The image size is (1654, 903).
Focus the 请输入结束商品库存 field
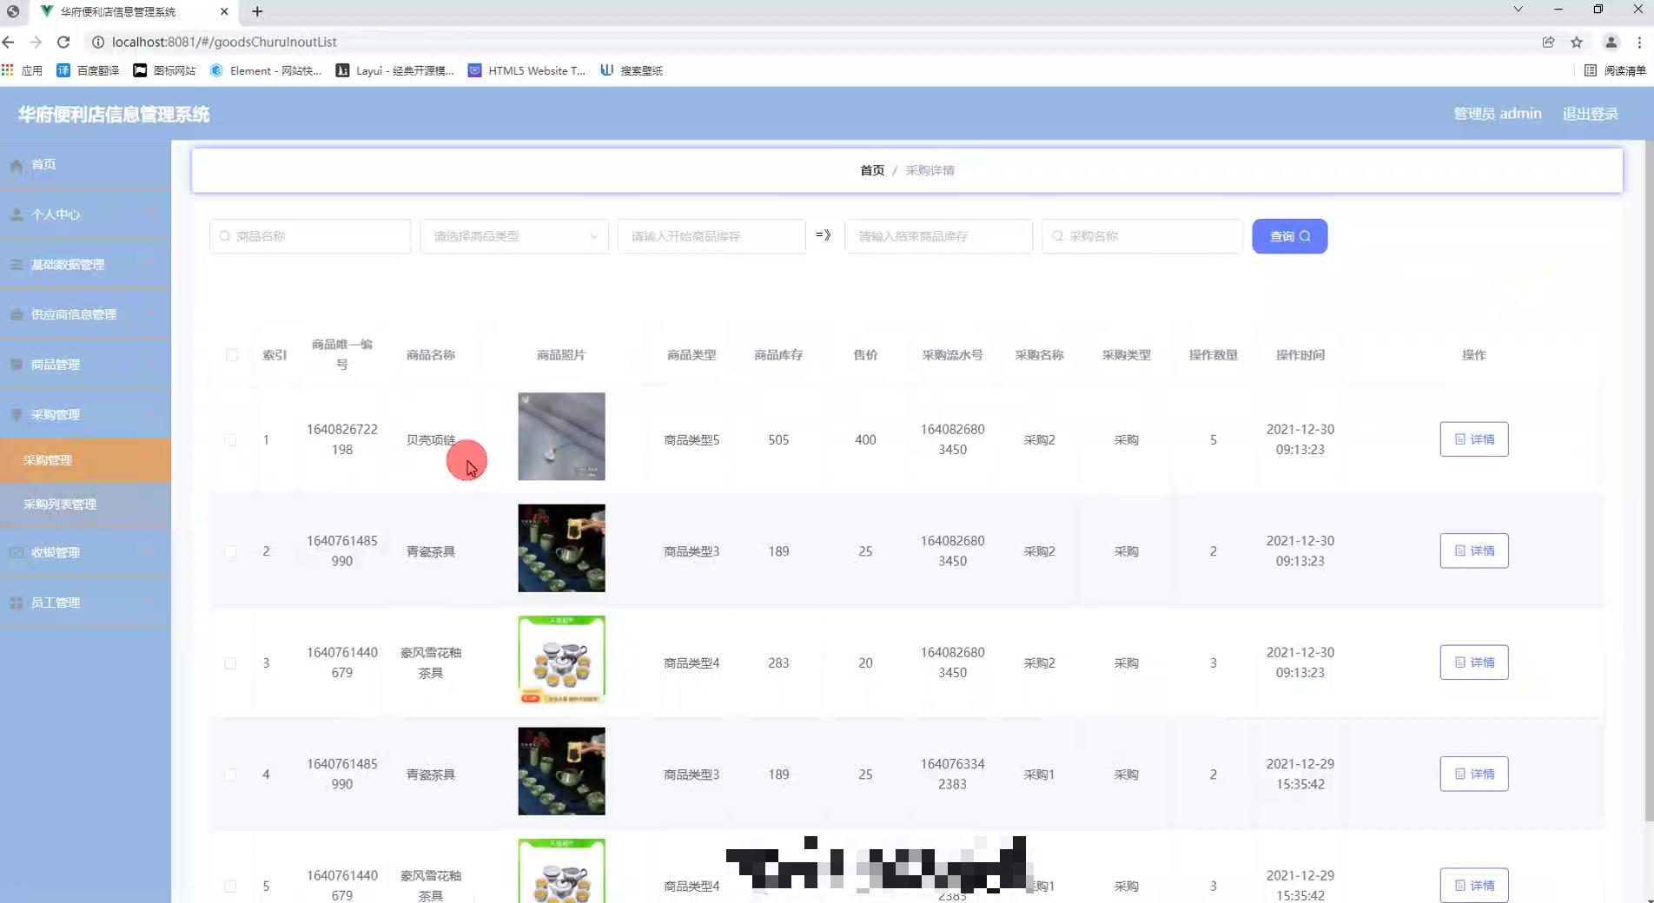click(938, 236)
